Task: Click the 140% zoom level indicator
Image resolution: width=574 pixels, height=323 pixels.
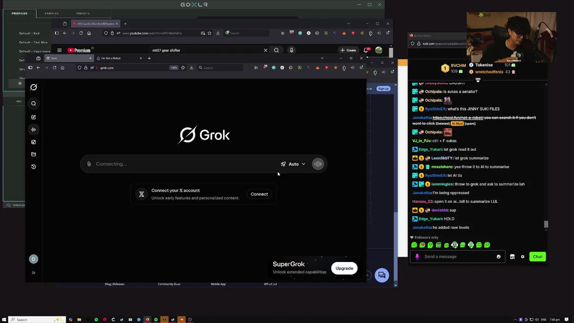Action: 174,68
